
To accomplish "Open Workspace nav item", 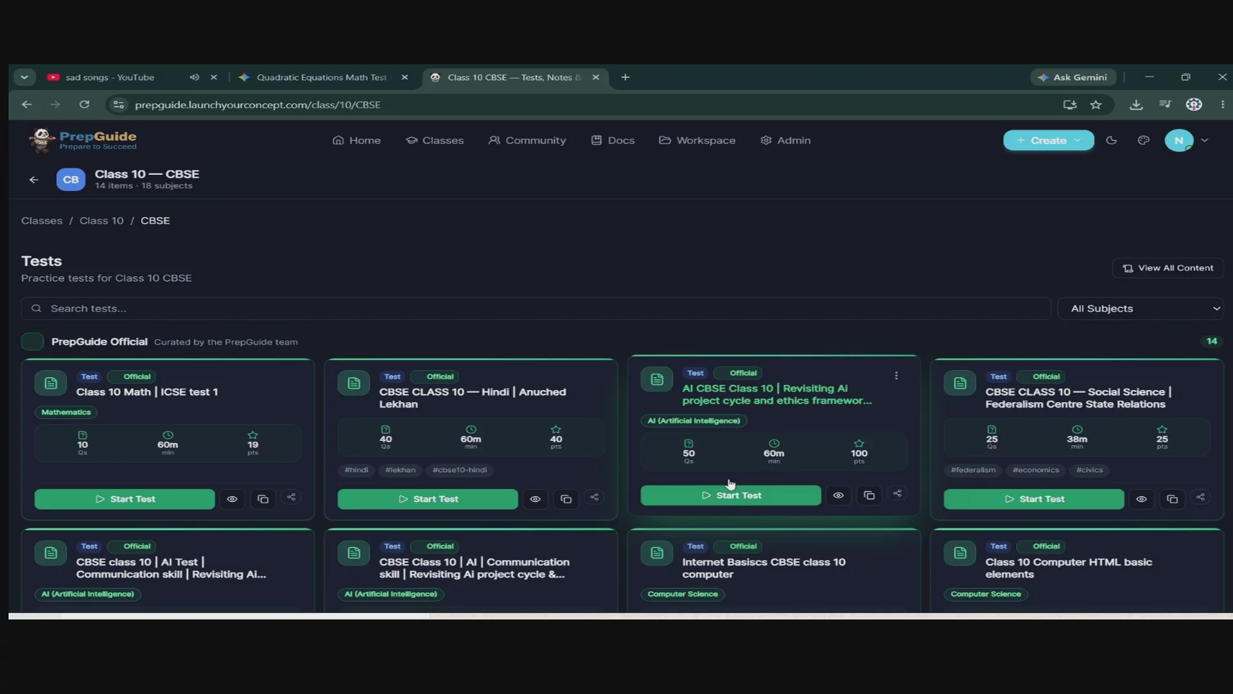I will [x=697, y=140].
